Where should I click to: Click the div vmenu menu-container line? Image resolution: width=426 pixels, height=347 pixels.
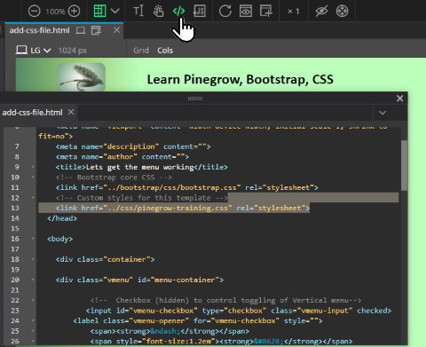(139, 280)
